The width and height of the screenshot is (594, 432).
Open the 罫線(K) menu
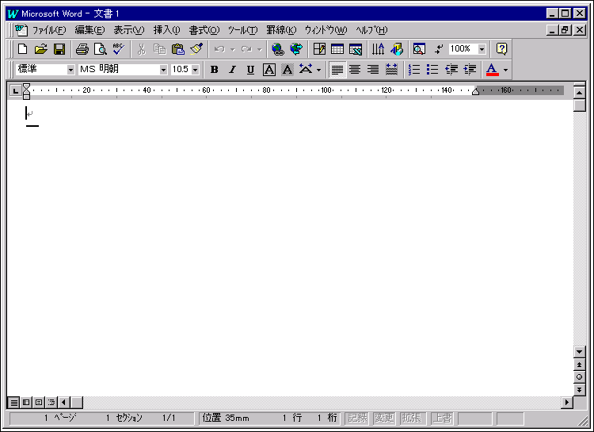click(x=281, y=30)
